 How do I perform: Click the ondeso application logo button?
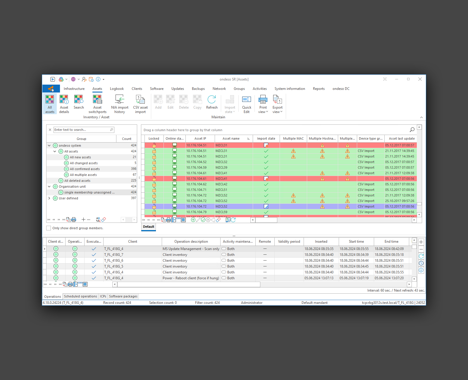(x=51, y=88)
